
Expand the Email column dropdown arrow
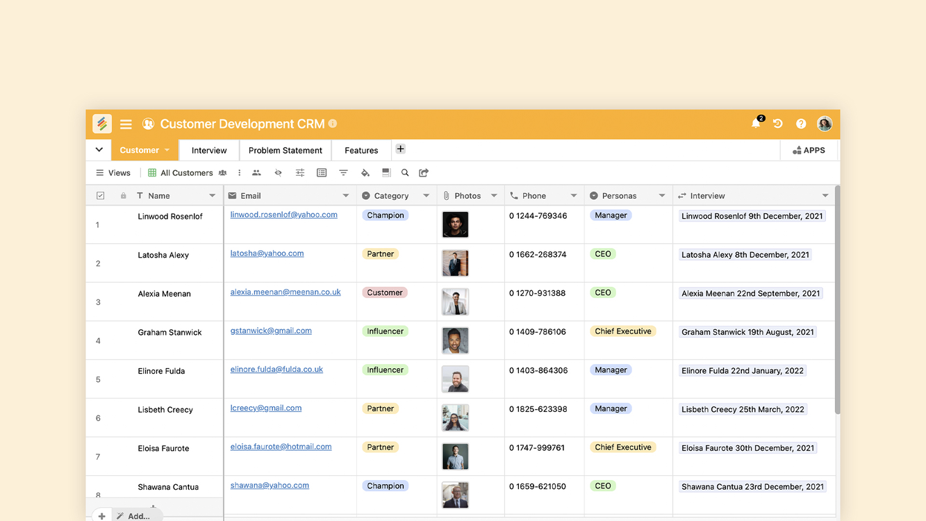346,196
